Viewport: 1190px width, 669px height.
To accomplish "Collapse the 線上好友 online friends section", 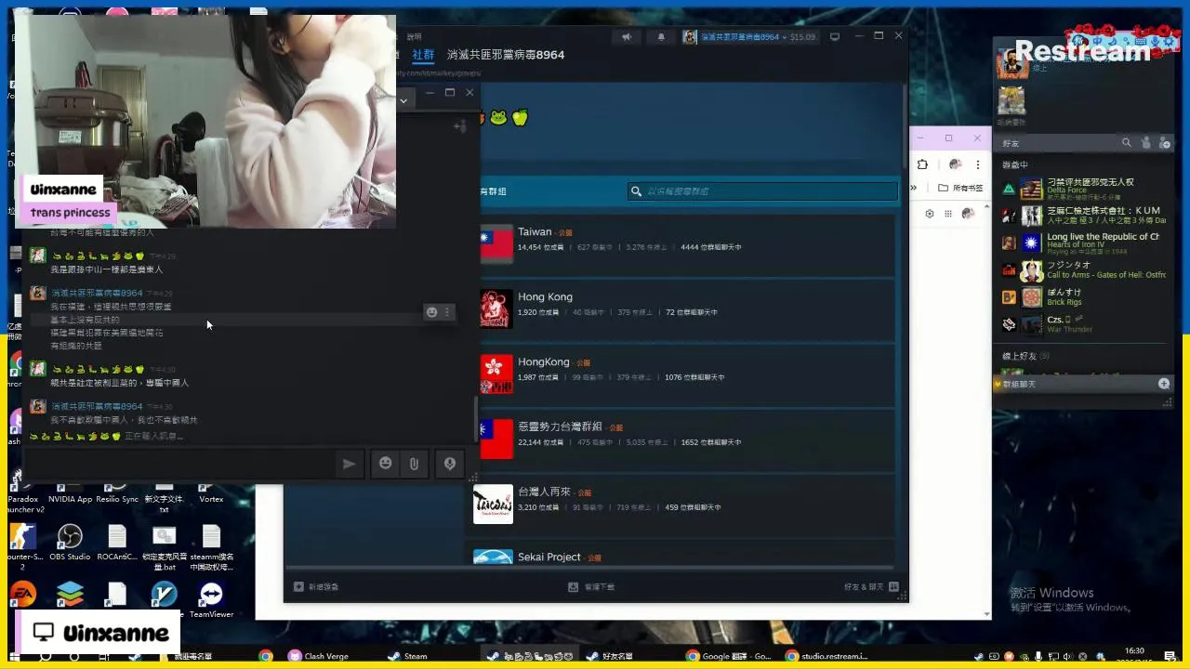I will (x=1025, y=357).
